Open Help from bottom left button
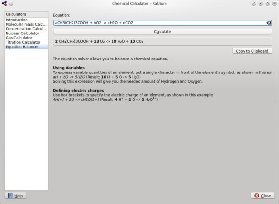279x204 pixels. point(15,196)
